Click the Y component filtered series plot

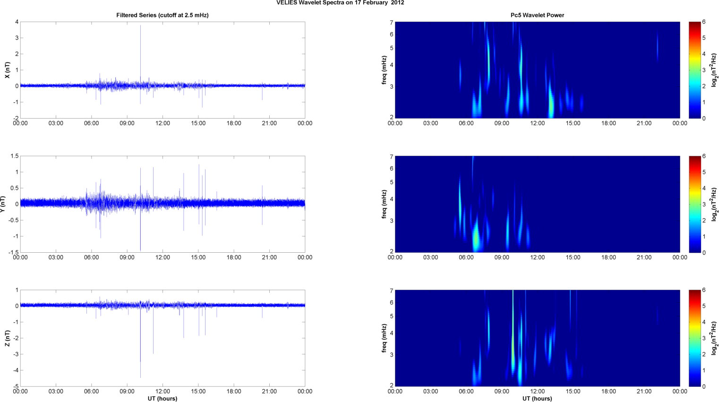[163, 204]
